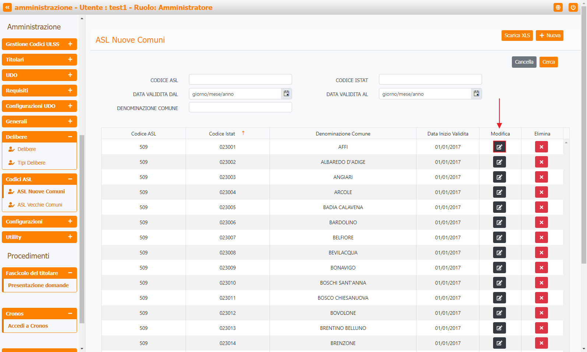Edit the BARDOLINO comune entry
The image size is (587, 352).
click(499, 222)
